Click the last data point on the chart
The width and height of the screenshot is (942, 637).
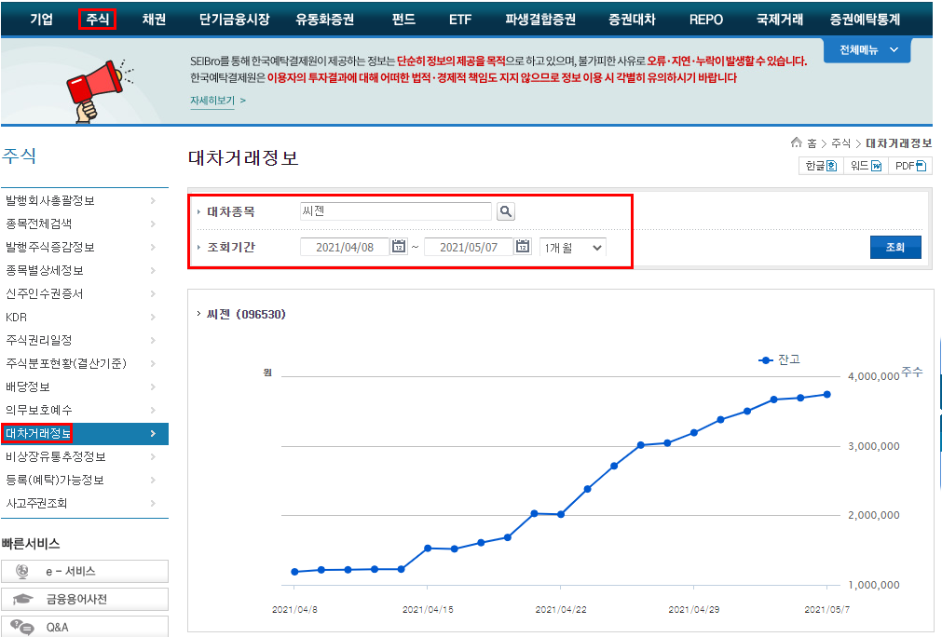(826, 395)
